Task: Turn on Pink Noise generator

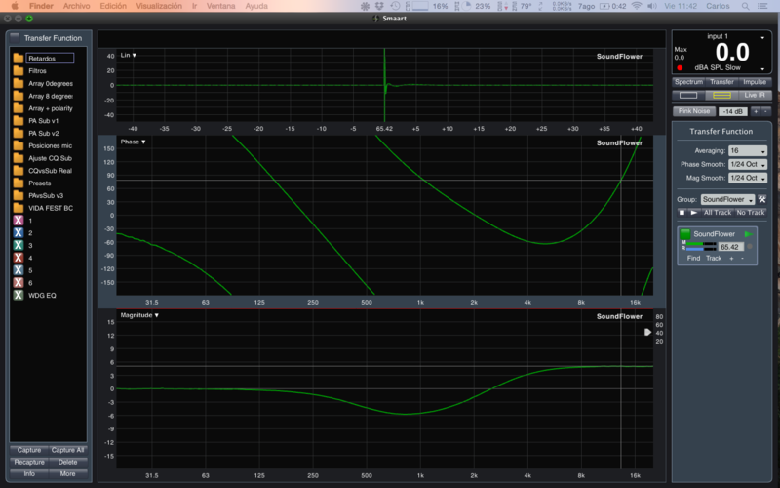Action: tap(693, 112)
